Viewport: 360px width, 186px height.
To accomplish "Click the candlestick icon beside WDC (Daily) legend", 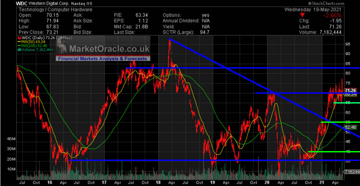I will [19, 38].
